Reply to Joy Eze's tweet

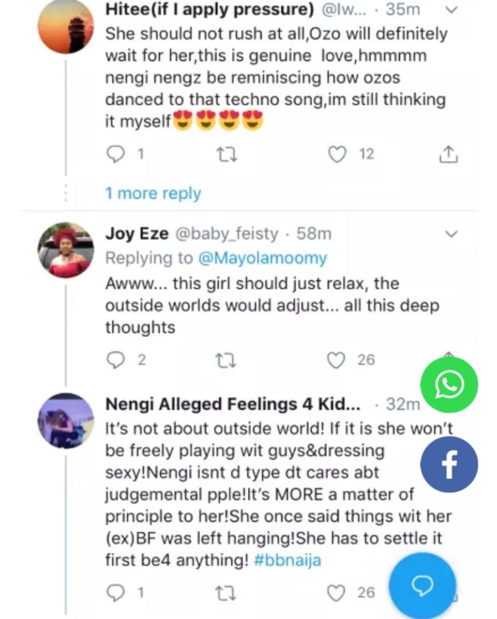115,360
